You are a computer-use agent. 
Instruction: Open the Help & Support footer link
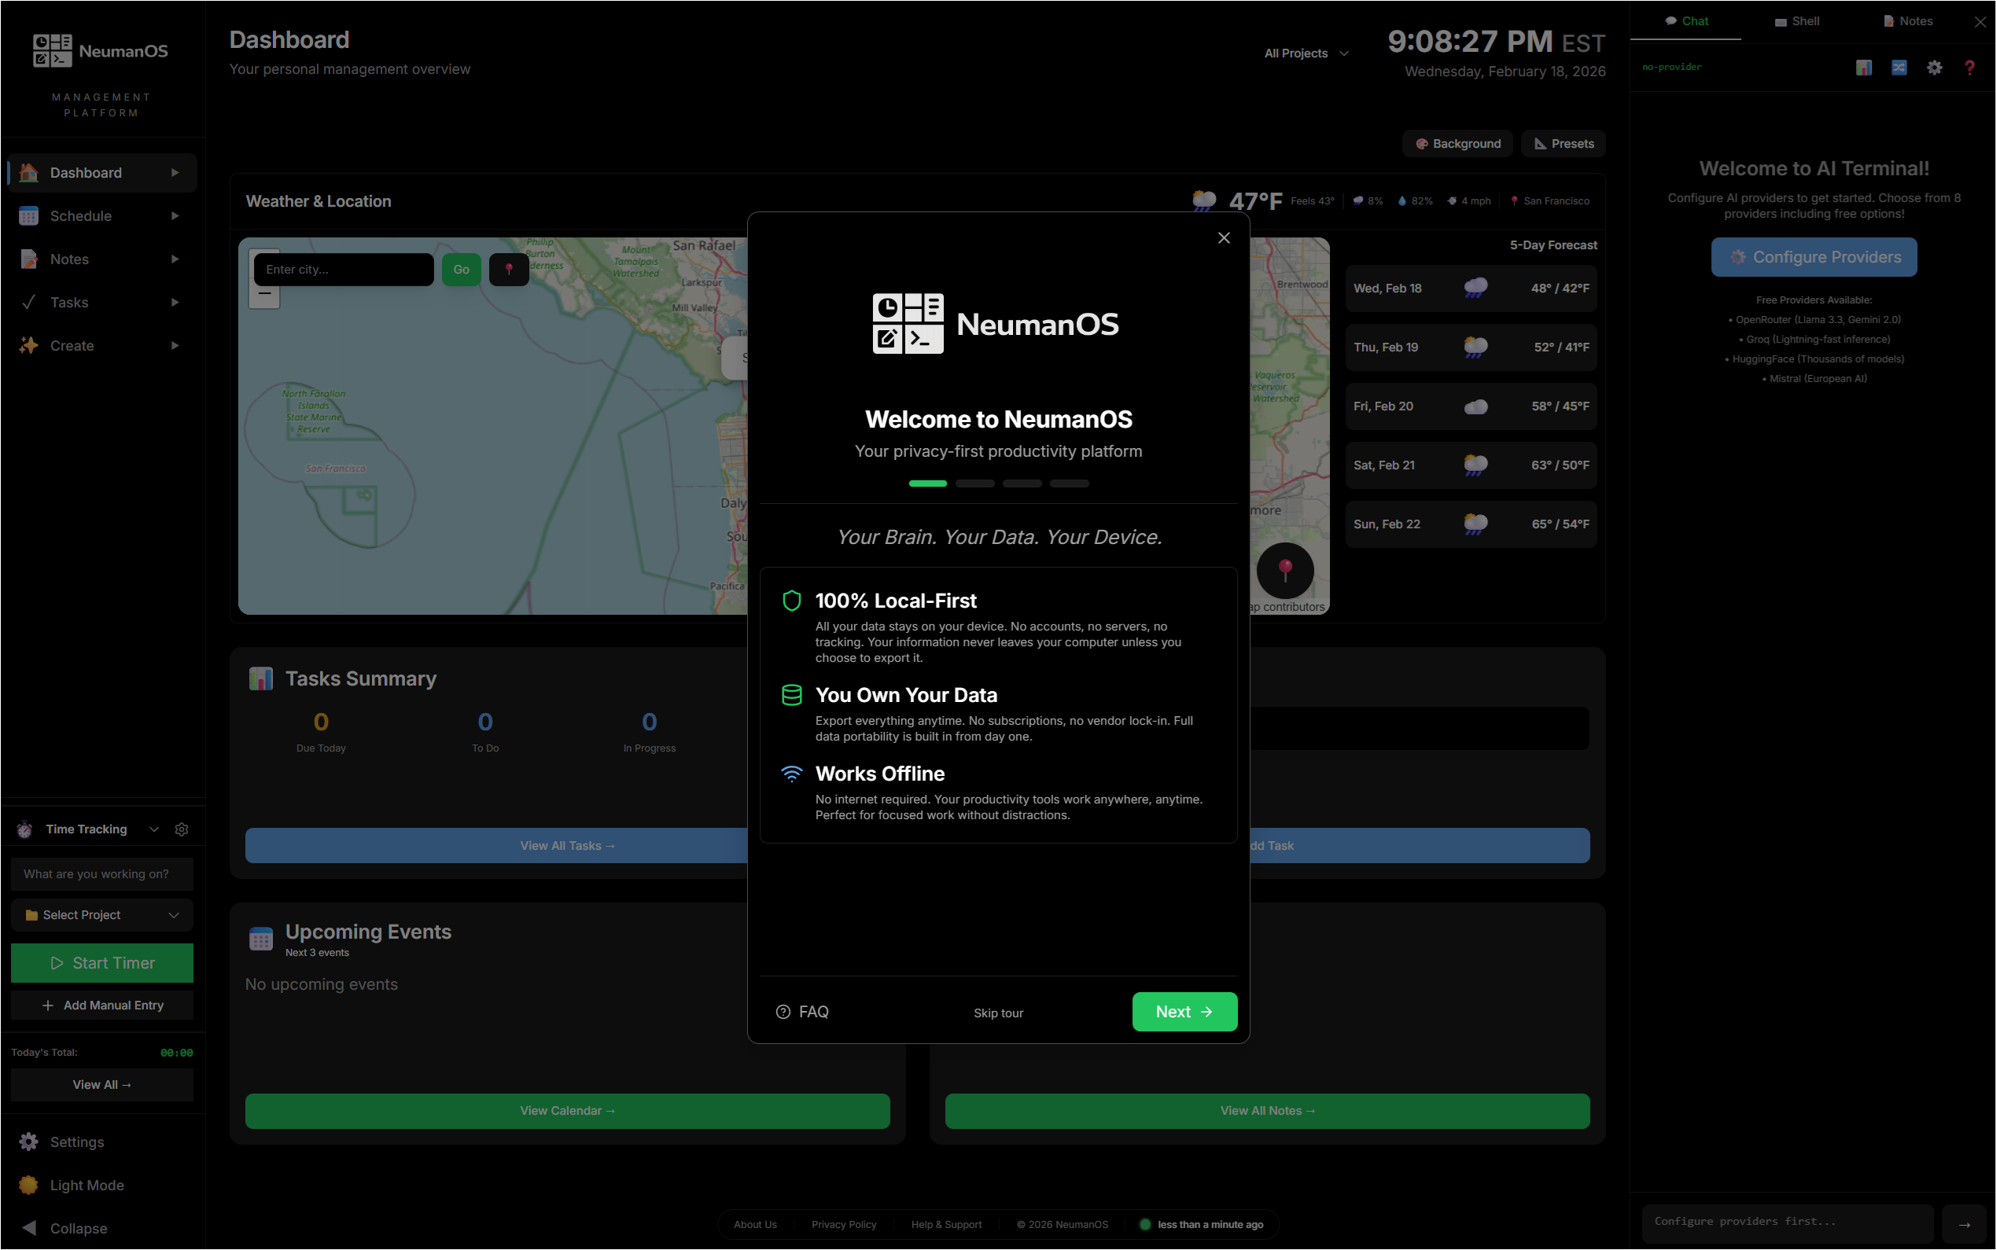coord(946,1224)
